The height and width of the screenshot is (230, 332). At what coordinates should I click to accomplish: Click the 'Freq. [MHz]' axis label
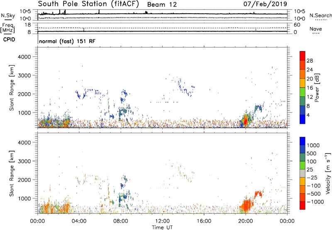(7, 28)
